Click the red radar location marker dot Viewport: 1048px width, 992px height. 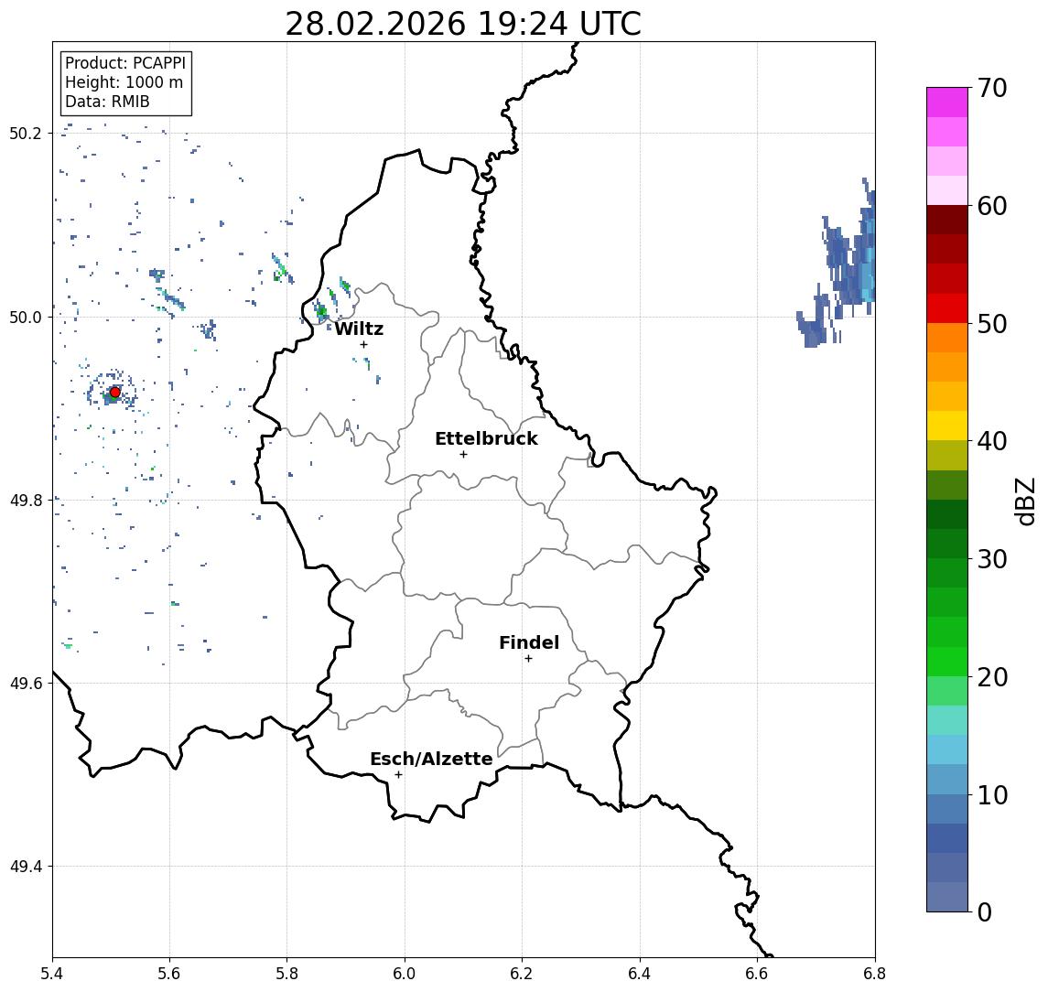(x=115, y=393)
